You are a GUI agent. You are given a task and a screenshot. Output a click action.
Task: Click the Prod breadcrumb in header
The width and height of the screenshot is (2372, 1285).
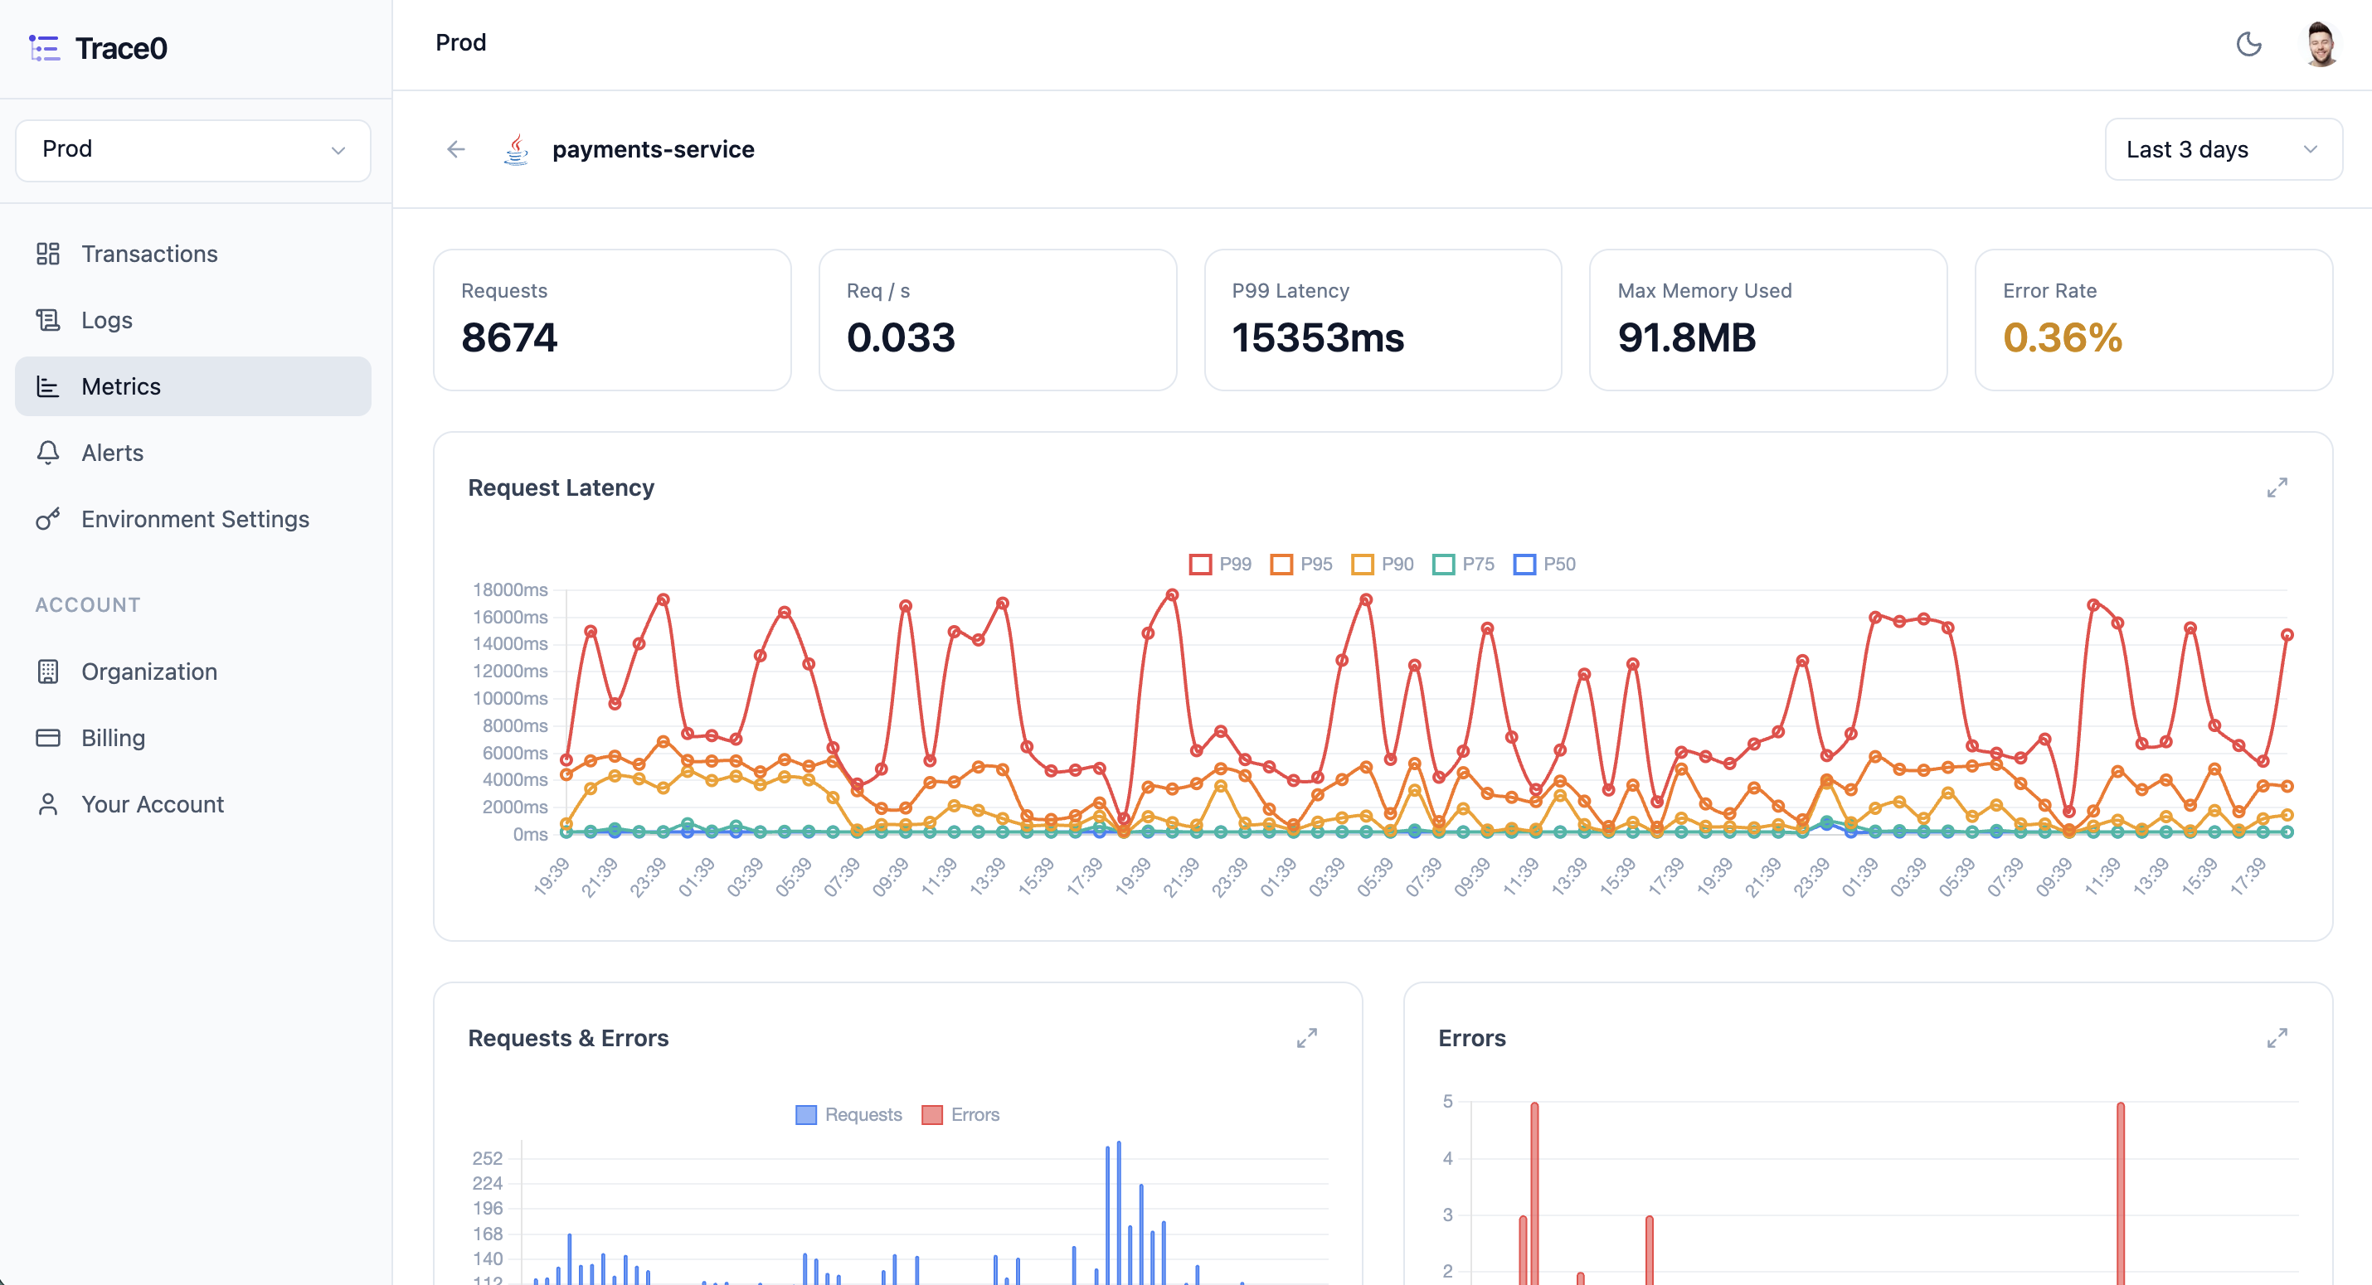[460, 42]
